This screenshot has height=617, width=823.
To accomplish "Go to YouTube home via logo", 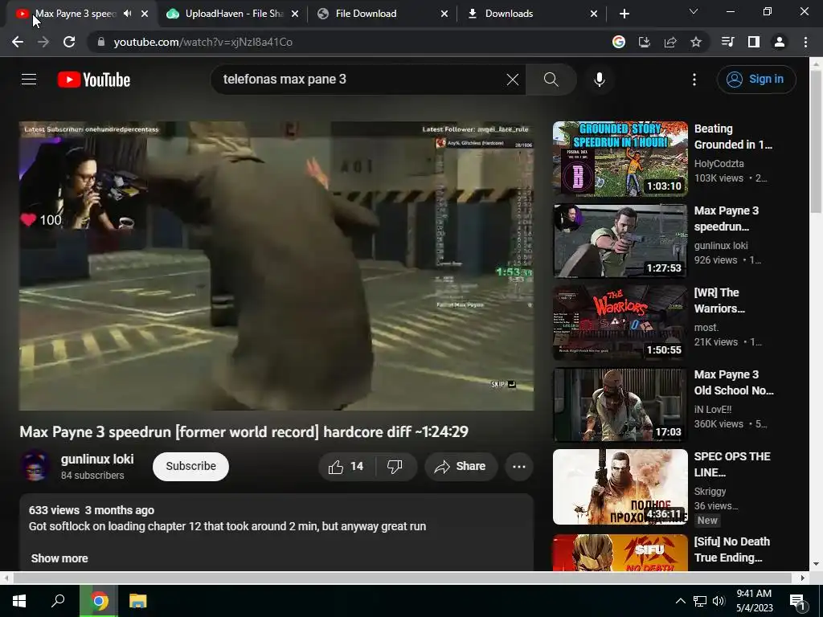I will pos(94,80).
